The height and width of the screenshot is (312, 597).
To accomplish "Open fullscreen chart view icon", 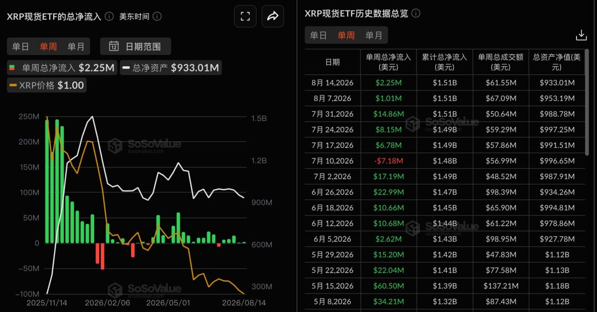I will coord(245,16).
